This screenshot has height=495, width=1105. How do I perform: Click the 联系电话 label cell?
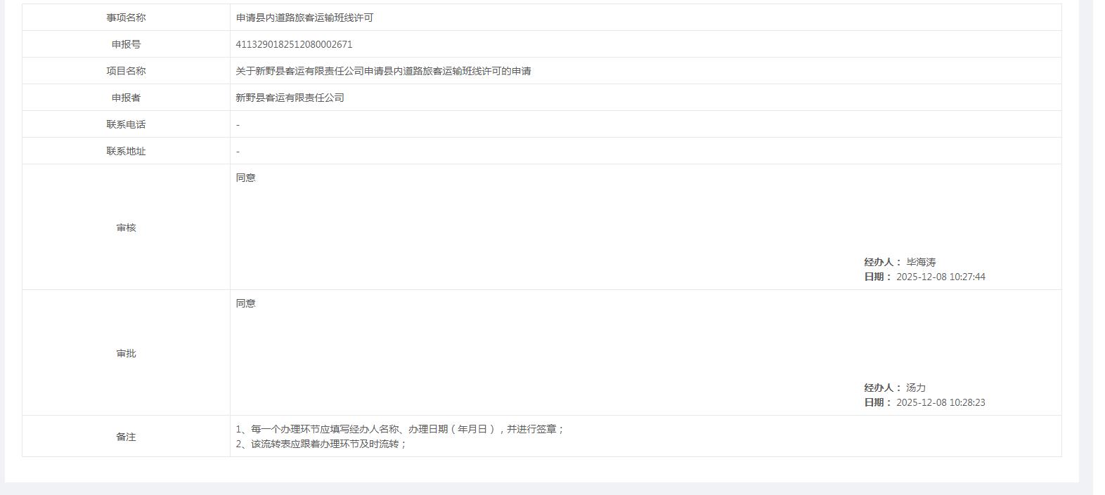coord(126,124)
